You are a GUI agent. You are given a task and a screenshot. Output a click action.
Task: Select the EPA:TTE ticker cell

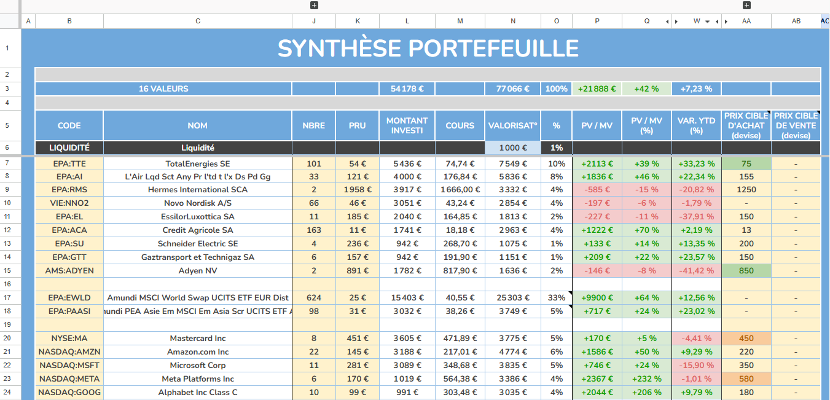point(69,164)
